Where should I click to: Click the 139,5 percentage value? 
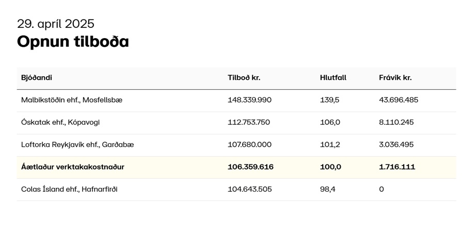[x=330, y=100]
